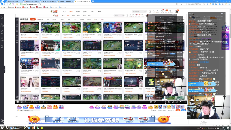Open the green circular icon in the taskbar

point(42,128)
